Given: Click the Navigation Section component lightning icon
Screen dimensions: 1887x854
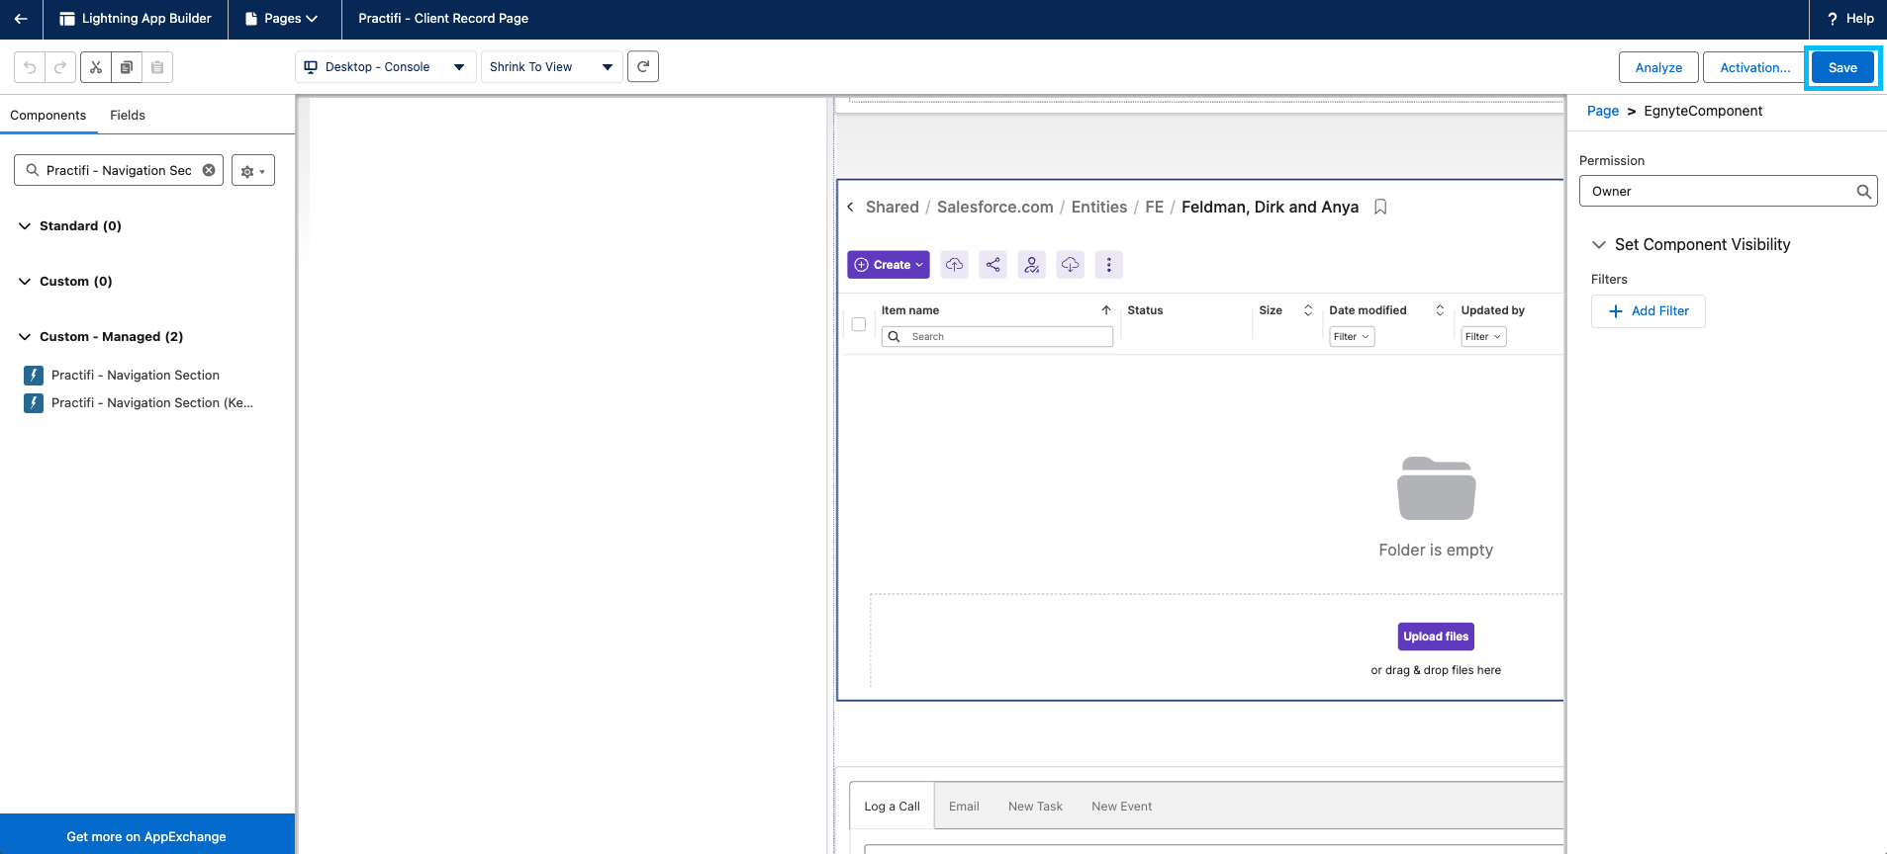Looking at the screenshot, I should coord(34,375).
